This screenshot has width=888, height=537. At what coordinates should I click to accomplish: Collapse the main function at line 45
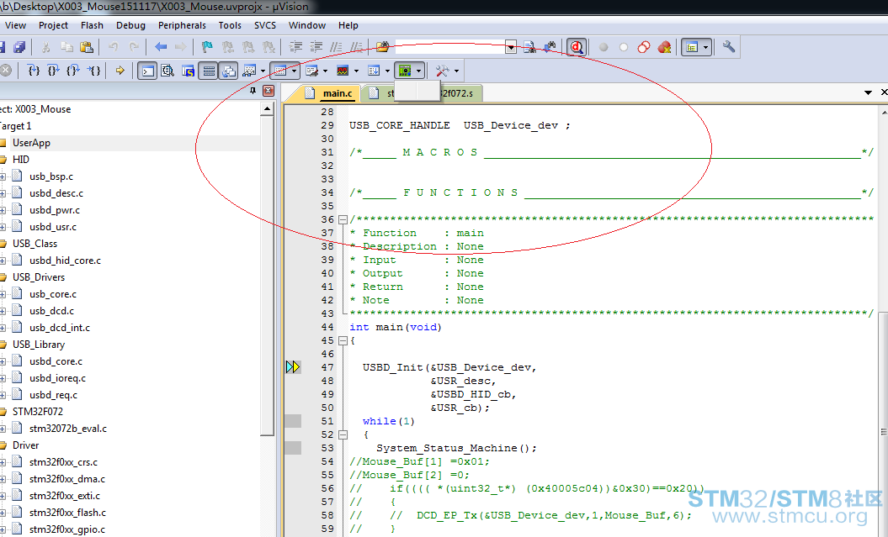tap(343, 341)
